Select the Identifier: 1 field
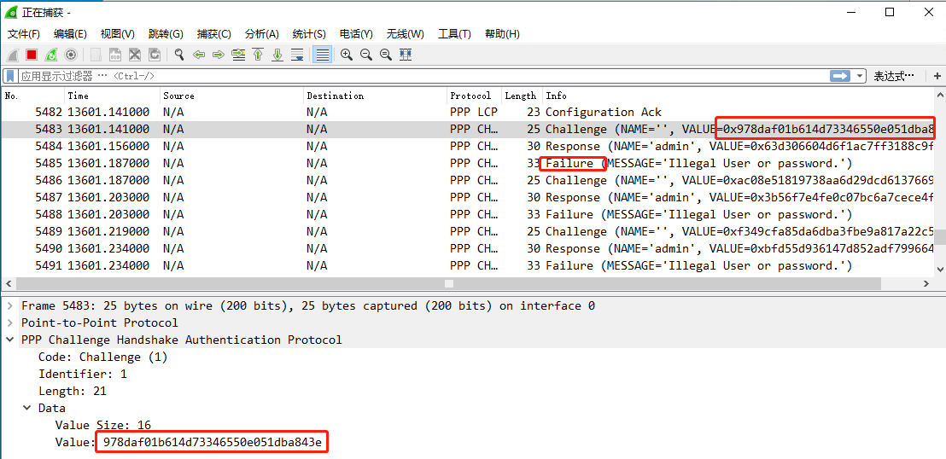The width and height of the screenshot is (946, 459). (x=83, y=374)
